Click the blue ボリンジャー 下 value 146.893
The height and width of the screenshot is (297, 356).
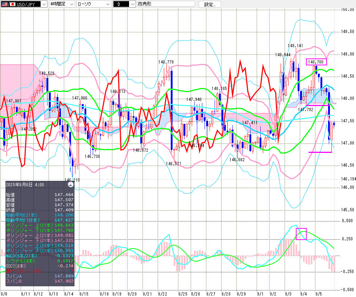[x=64, y=251]
